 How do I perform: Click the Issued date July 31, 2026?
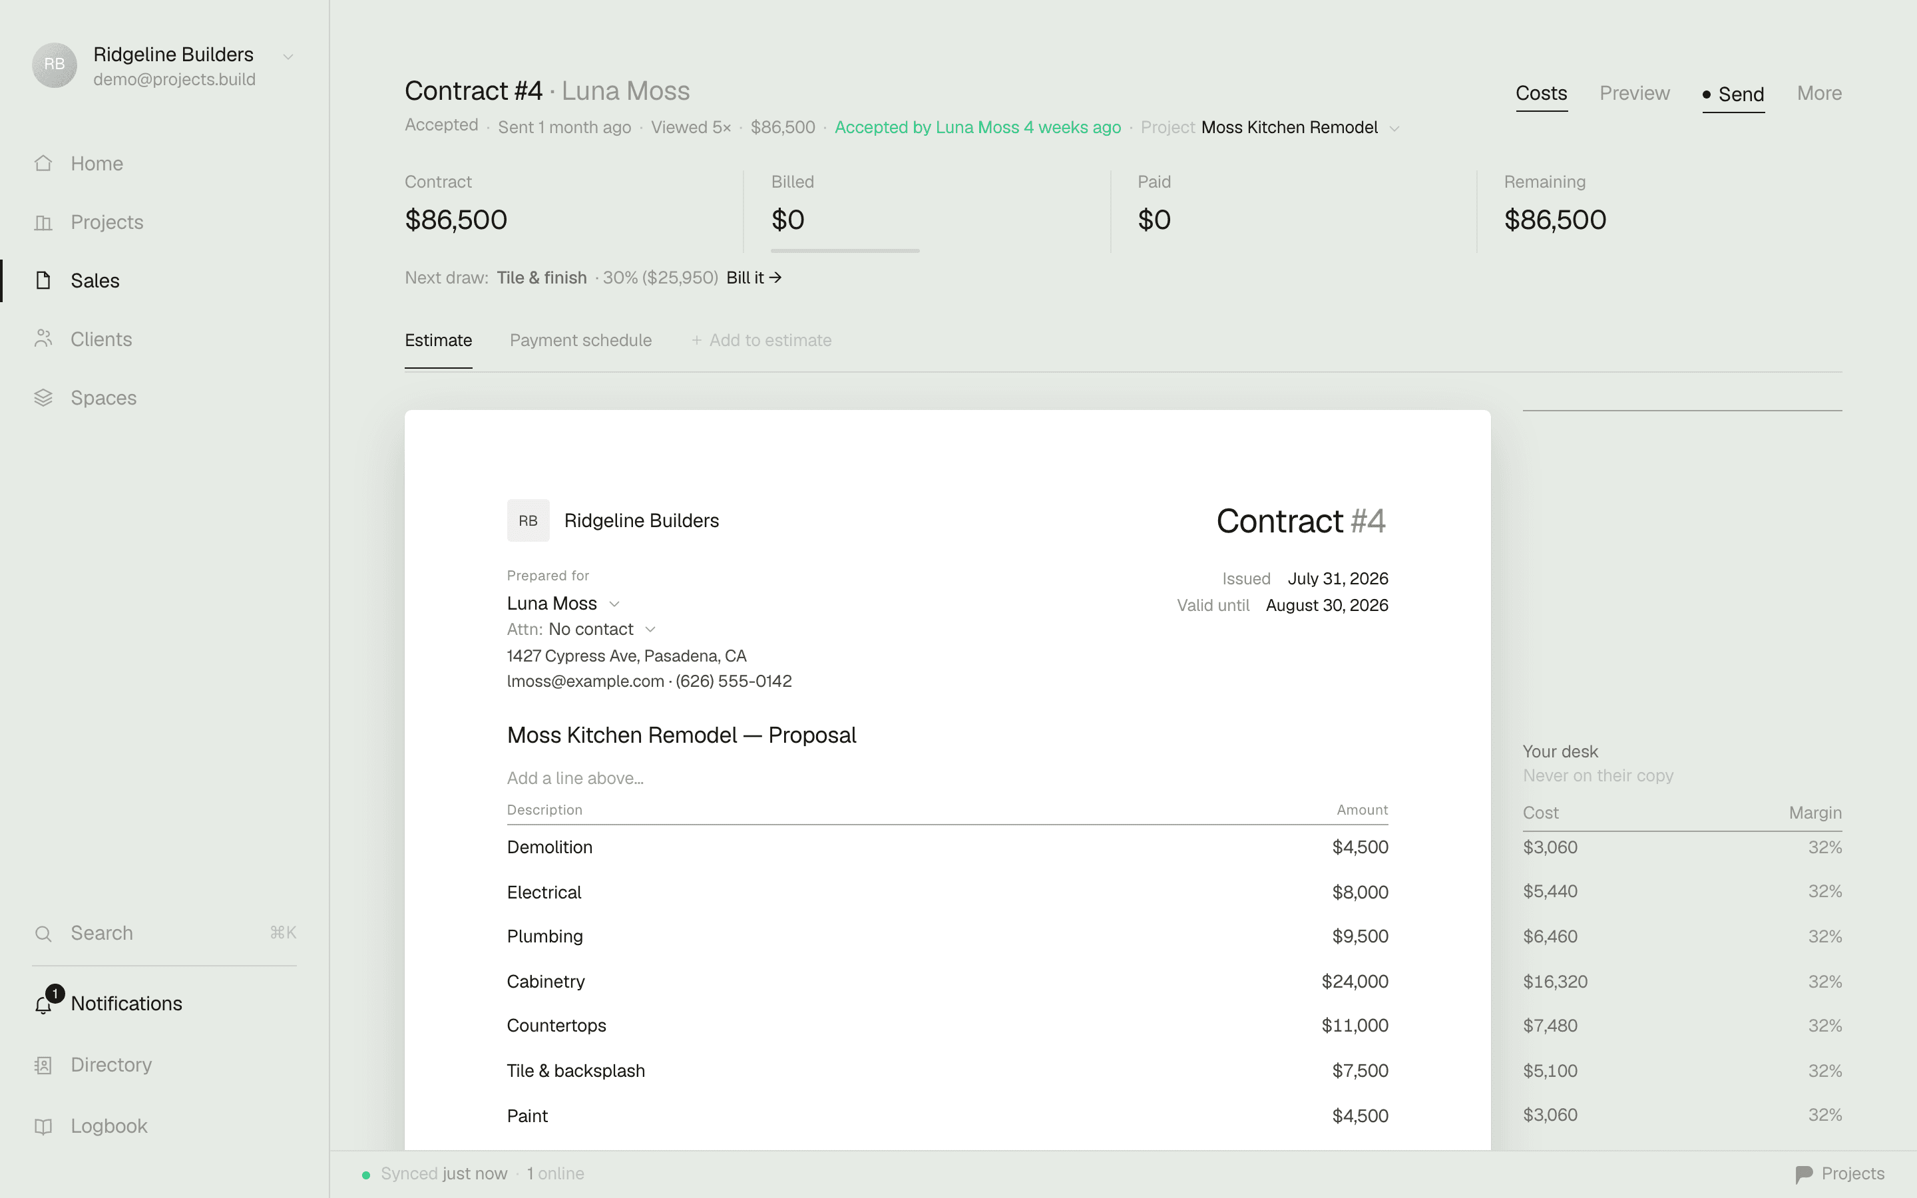point(1337,578)
